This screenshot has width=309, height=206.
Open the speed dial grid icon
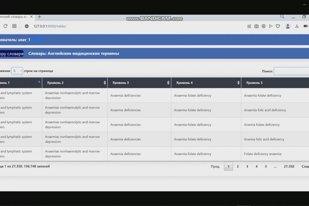(14, 26)
